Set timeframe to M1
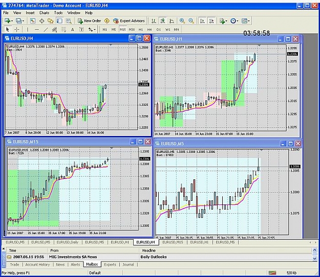320x277 pixels. [104, 30]
